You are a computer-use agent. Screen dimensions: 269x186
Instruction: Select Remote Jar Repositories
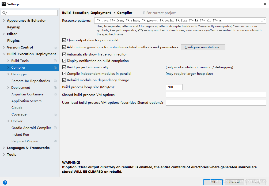31,81
